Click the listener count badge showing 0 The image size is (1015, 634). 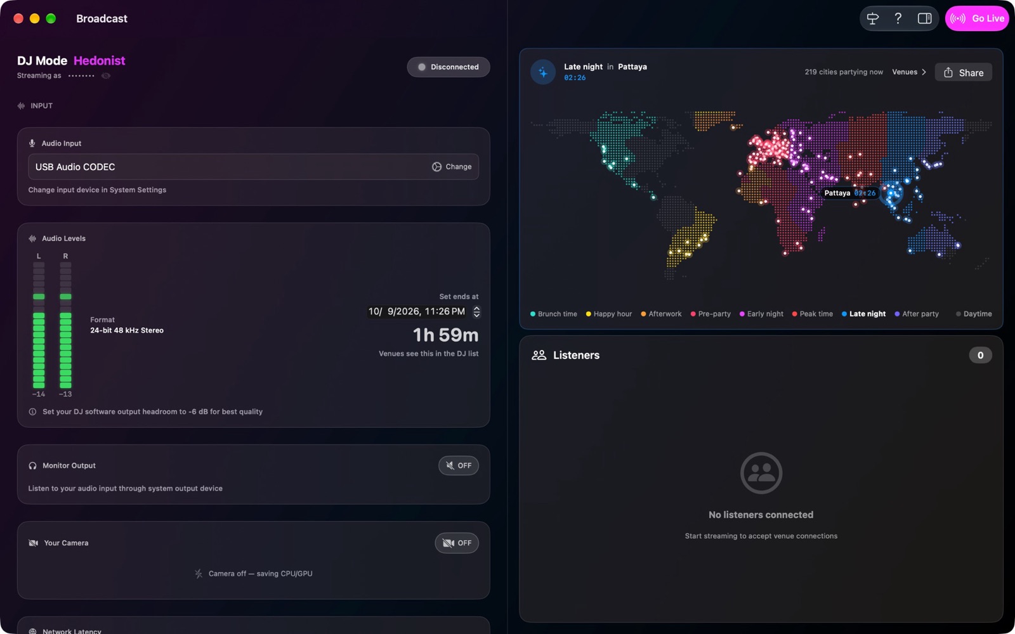[x=980, y=355]
